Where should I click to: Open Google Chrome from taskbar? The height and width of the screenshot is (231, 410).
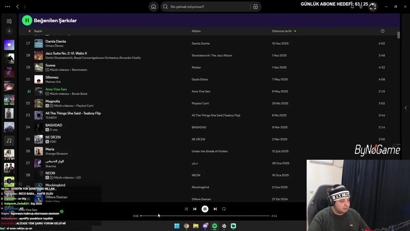click(186, 226)
